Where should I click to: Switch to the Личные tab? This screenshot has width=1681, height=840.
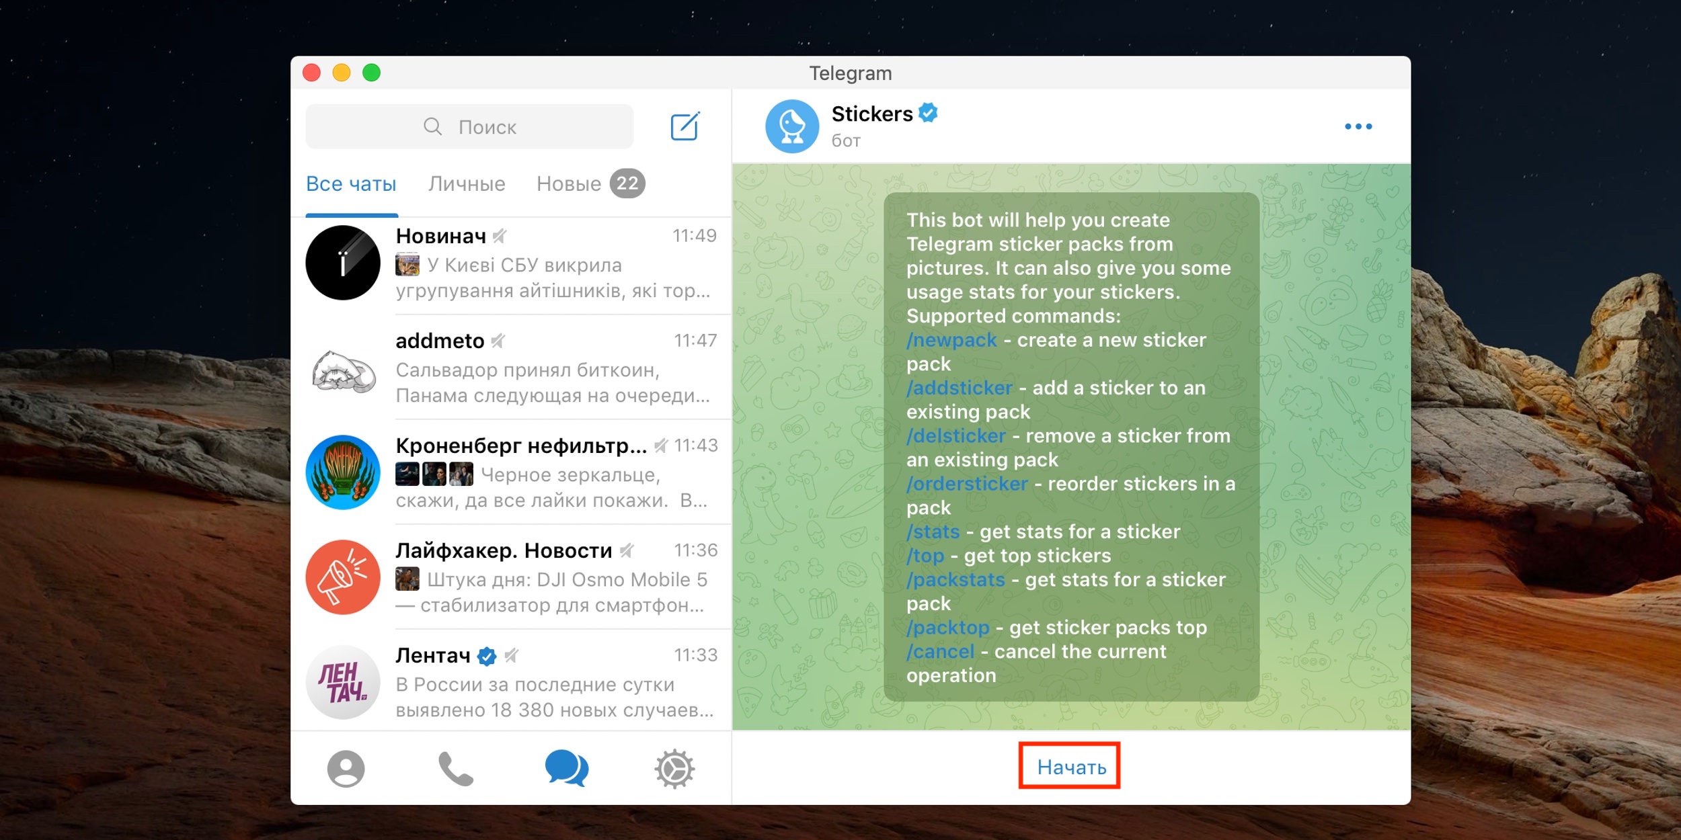(x=467, y=183)
